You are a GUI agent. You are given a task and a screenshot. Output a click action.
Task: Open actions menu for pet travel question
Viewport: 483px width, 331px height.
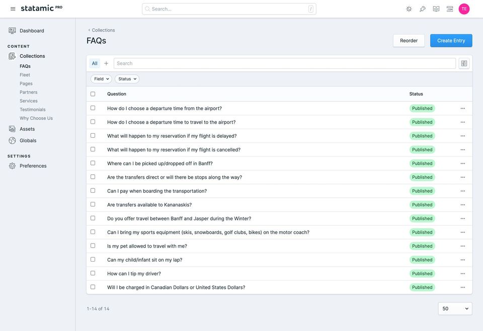click(462, 246)
